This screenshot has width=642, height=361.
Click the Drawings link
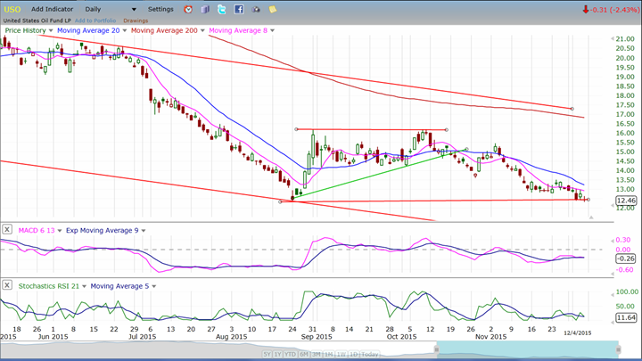[136, 20]
